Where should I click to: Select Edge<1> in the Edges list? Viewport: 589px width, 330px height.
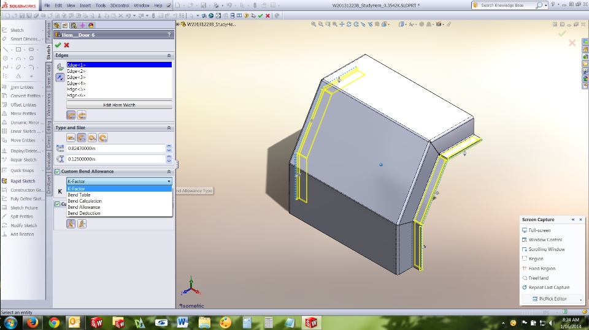coord(119,65)
